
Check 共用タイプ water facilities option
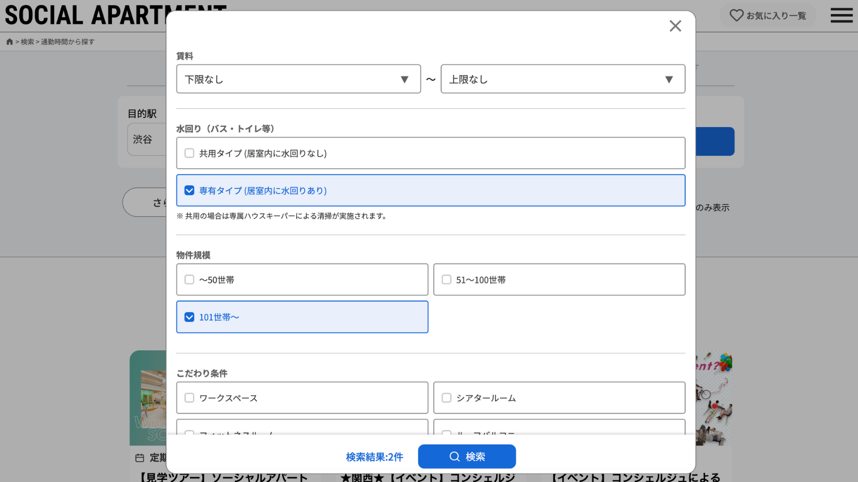[x=189, y=153]
